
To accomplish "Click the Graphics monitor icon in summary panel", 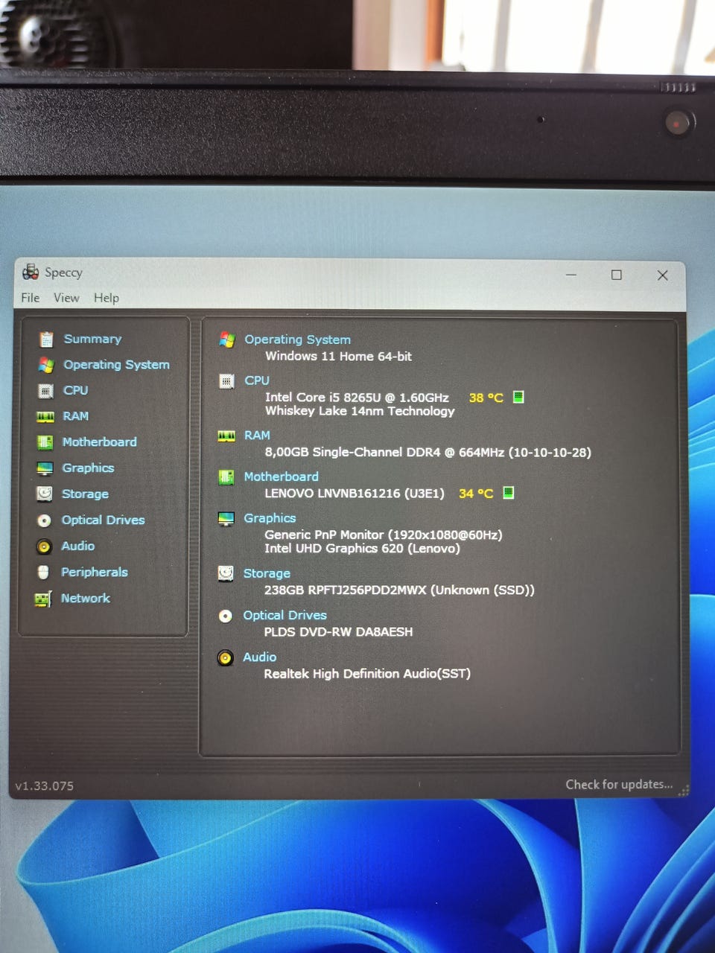I will pos(226,519).
